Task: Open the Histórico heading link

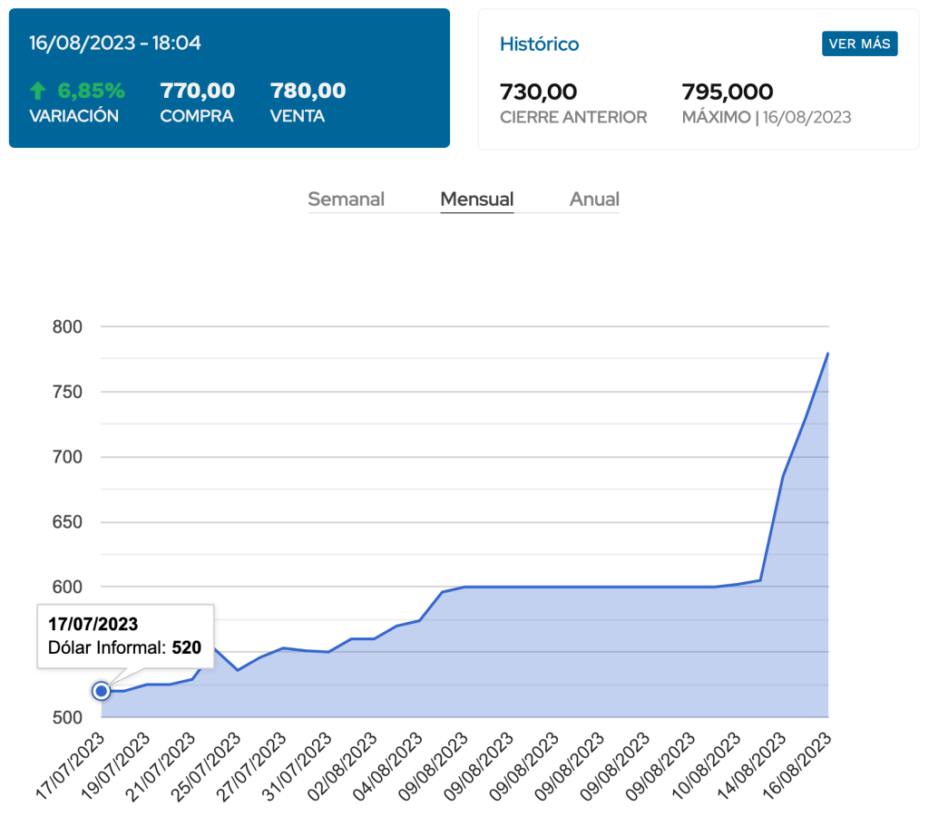Action: [x=539, y=44]
